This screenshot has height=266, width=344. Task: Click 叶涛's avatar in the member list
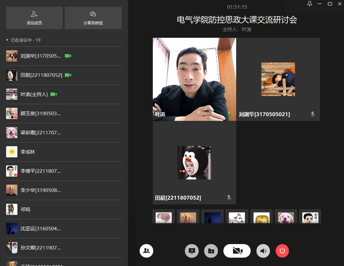point(12,94)
